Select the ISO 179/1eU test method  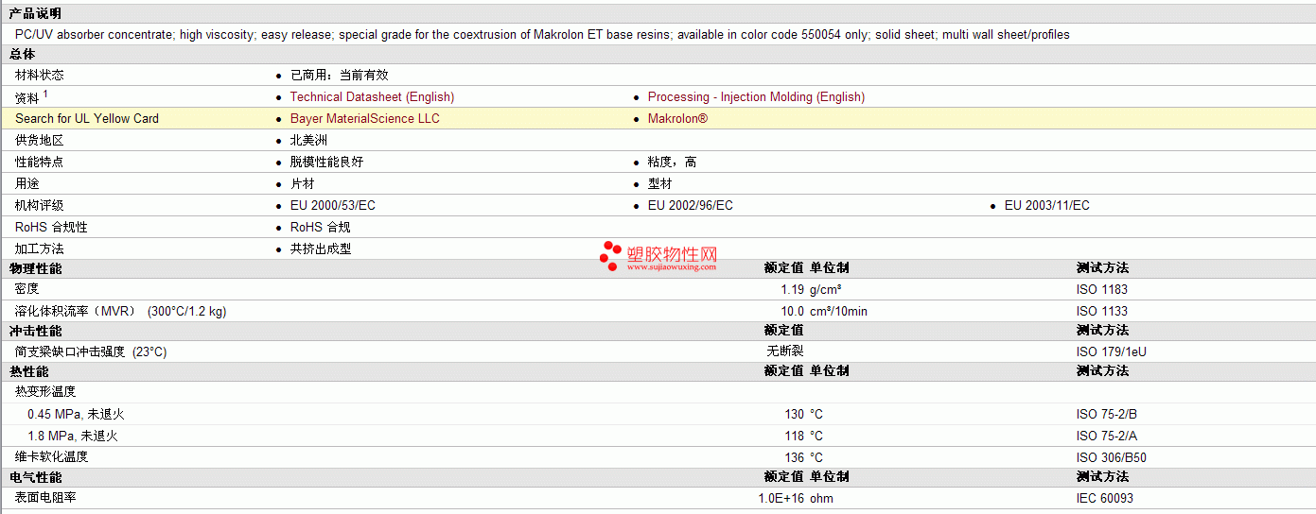(x=1112, y=351)
